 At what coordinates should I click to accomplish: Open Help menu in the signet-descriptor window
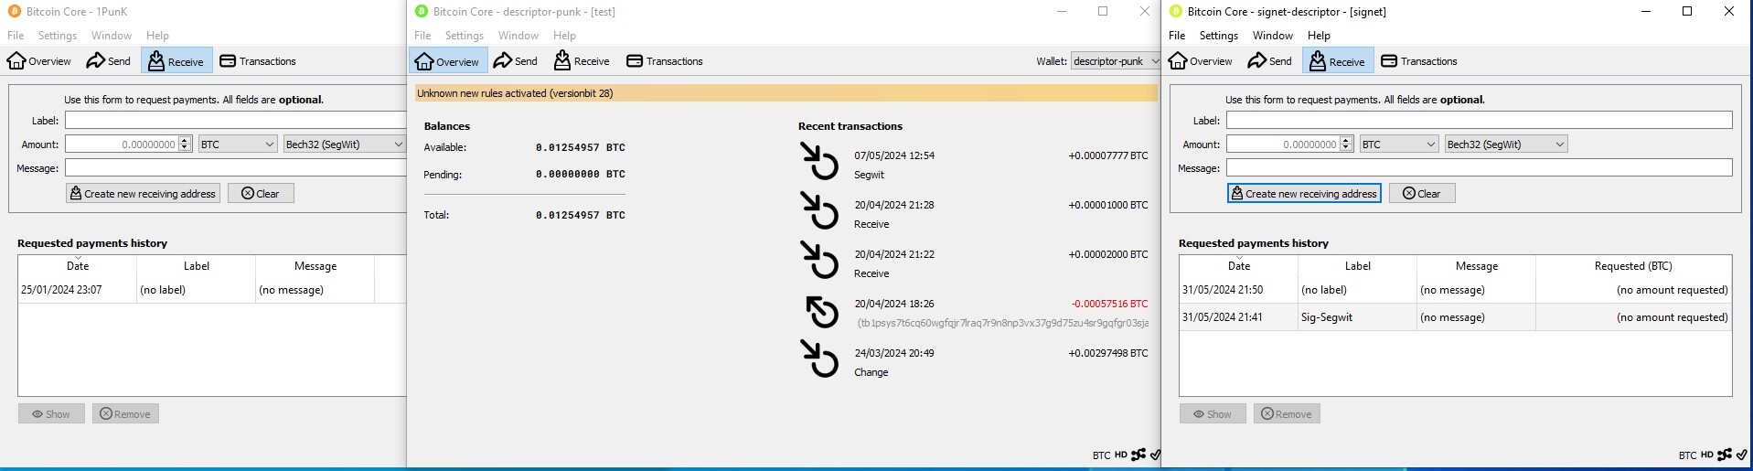1319,36
